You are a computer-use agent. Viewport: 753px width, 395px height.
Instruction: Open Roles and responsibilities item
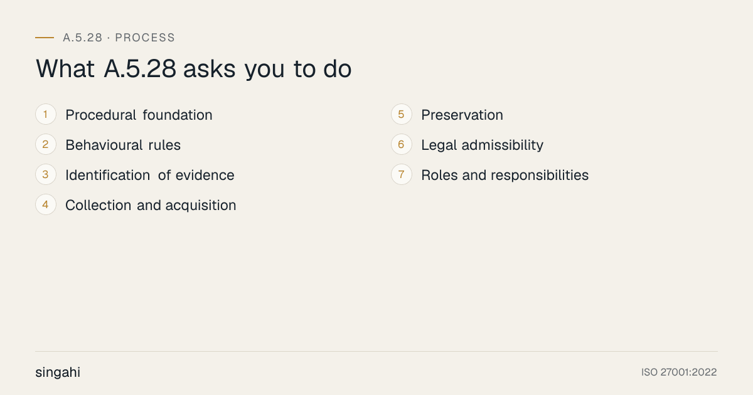coord(505,176)
